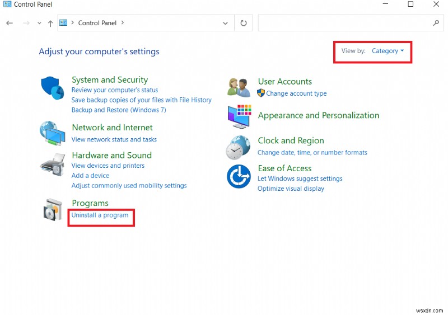The width and height of the screenshot is (448, 315).
Task: Go up one level with the up arrow
Action: coord(50,23)
